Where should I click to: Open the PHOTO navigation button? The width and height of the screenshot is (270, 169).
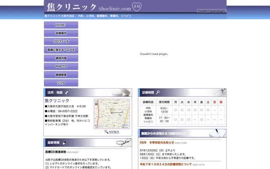pos(61,66)
